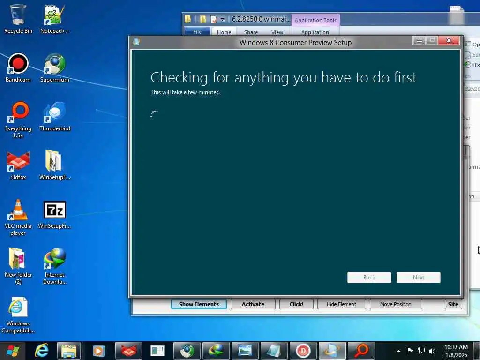
Task: Select the Internet Download Manager desktop icon
Action: click(x=54, y=266)
